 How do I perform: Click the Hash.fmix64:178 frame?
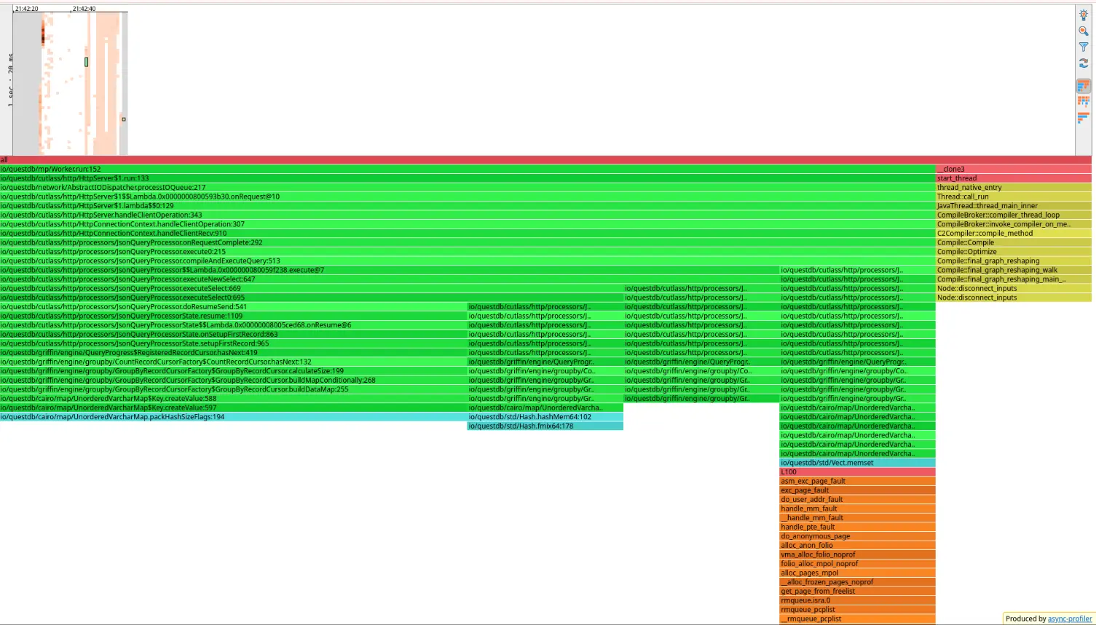click(545, 426)
